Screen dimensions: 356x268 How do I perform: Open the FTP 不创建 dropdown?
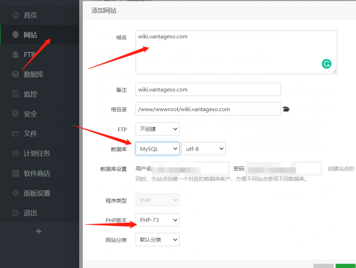157,128
